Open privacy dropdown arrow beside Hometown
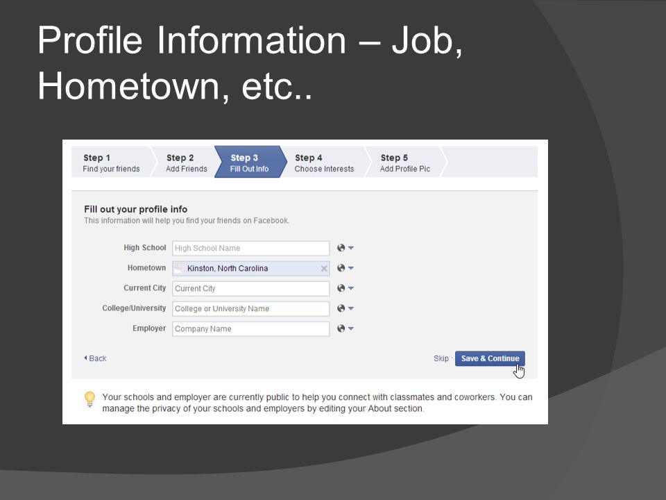666x500 pixels. click(x=351, y=268)
